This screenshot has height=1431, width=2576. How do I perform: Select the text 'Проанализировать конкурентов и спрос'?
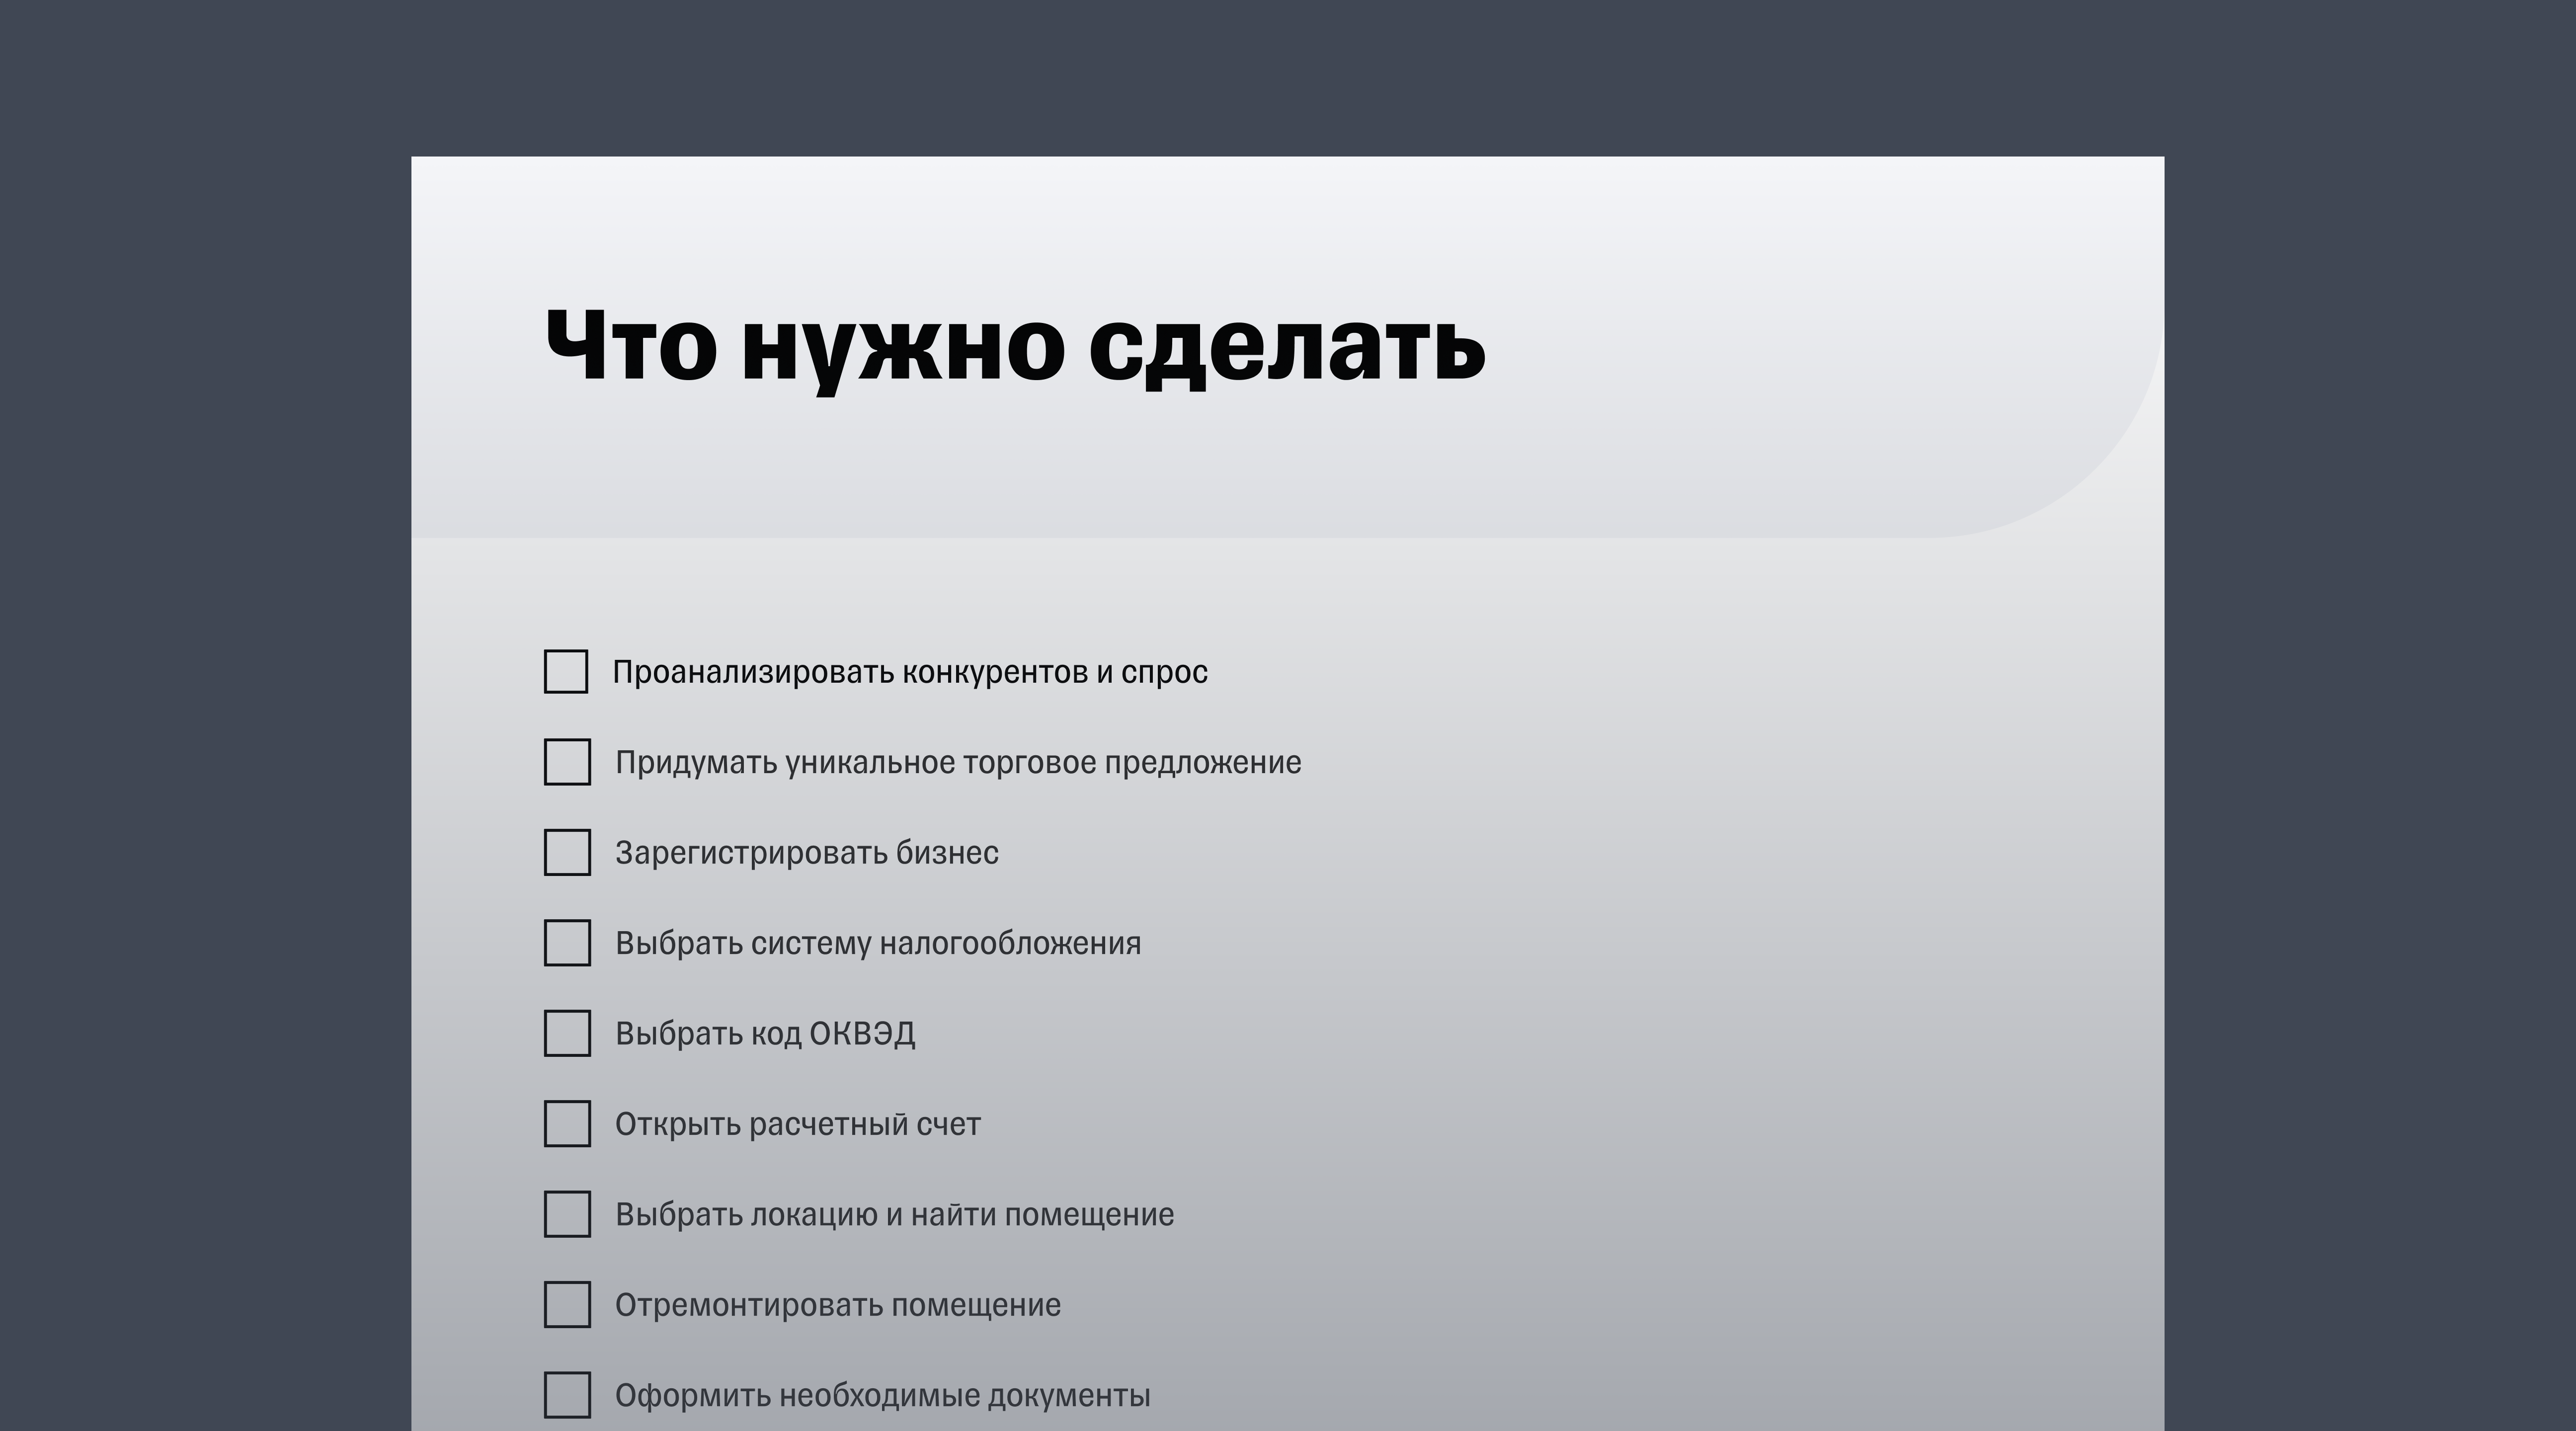(x=910, y=672)
